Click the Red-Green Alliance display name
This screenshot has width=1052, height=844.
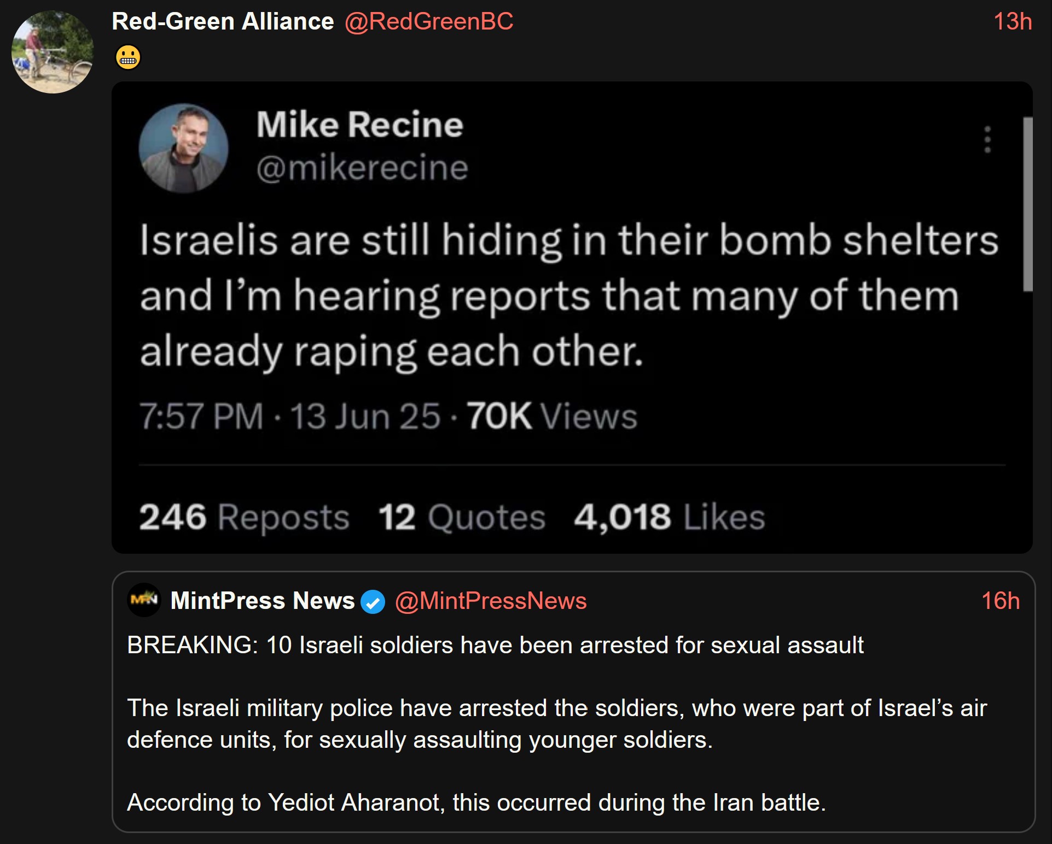pyautogui.click(x=223, y=21)
